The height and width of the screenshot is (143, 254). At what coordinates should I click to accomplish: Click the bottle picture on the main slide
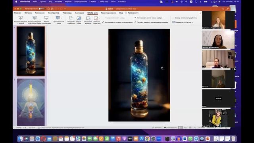pos(139,75)
